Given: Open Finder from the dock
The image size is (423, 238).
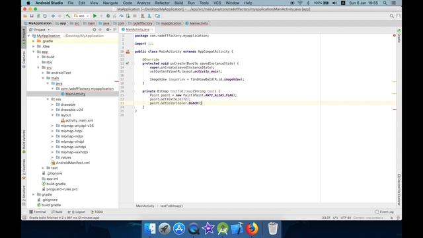Looking at the screenshot, I should tap(150, 229).
